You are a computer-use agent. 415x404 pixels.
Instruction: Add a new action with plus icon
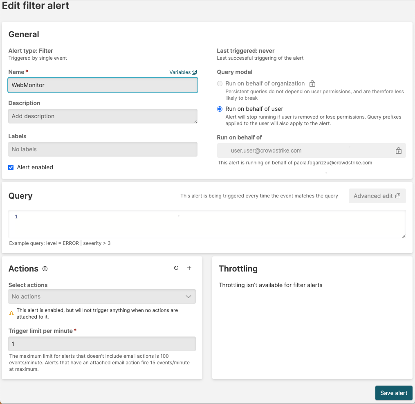click(189, 268)
